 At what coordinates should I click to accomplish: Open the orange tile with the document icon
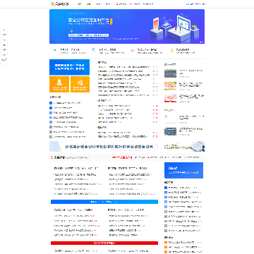coord(80,84)
